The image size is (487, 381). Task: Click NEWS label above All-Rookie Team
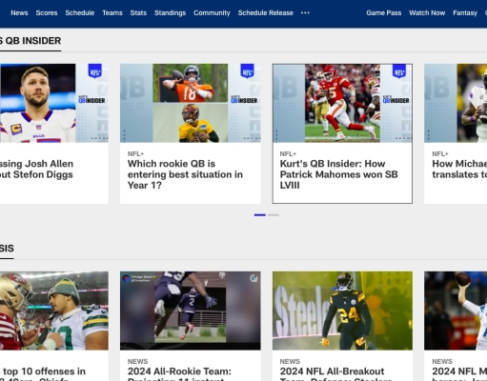coord(137,362)
